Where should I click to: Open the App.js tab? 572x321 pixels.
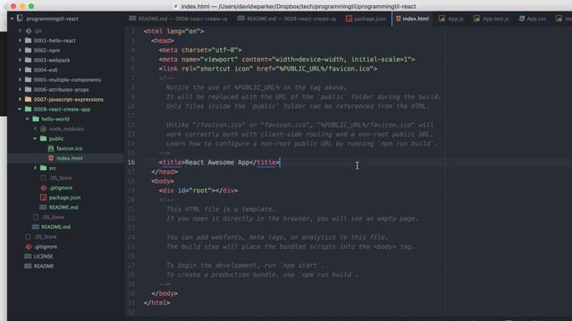[451, 18]
